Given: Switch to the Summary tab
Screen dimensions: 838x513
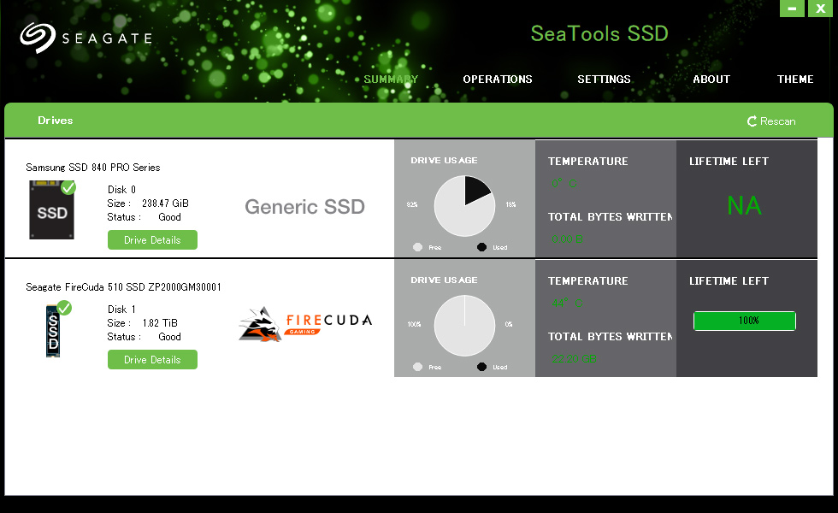Looking at the screenshot, I should click(x=391, y=79).
